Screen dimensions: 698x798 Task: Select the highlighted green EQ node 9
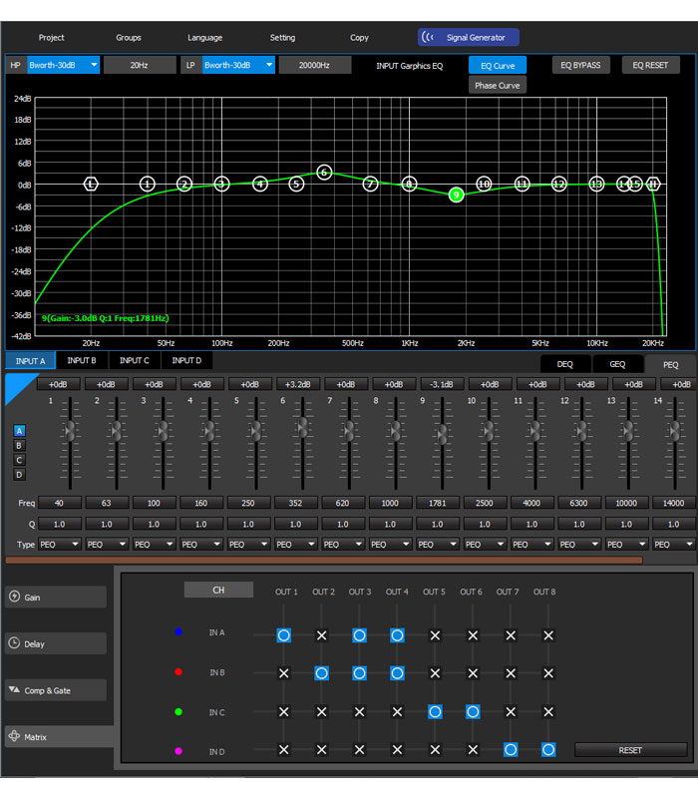pos(456,195)
